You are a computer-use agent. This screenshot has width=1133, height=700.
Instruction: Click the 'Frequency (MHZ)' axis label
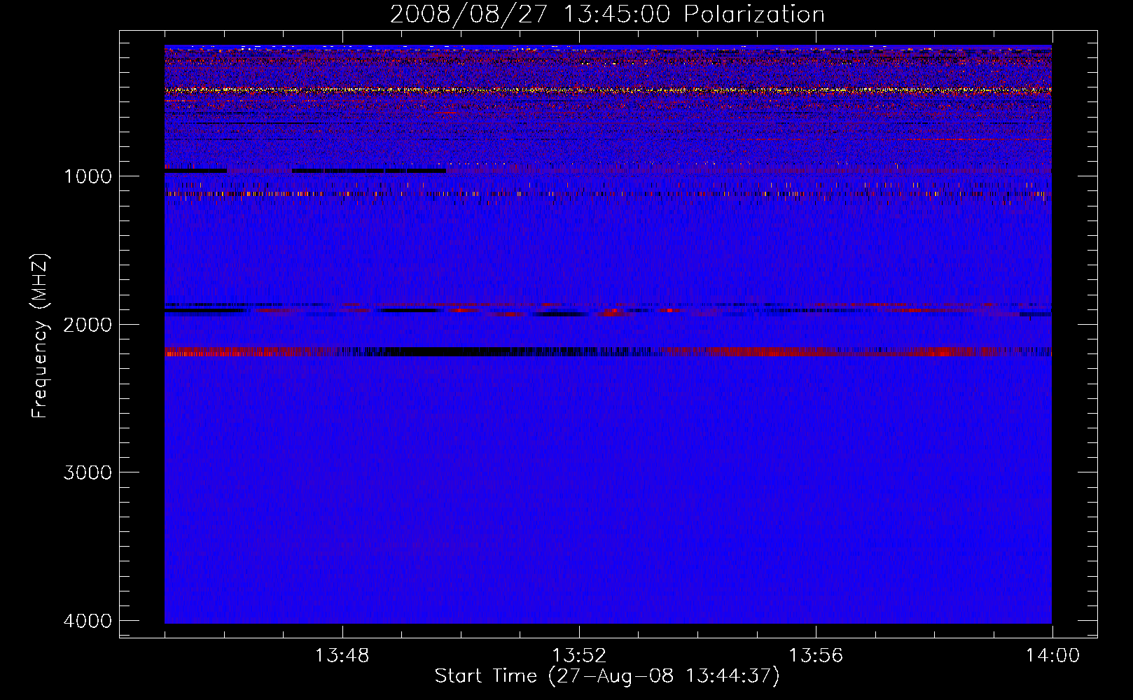click(40, 335)
